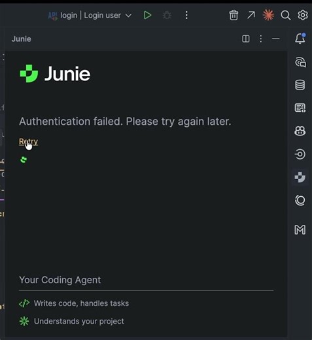The width and height of the screenshot is (312, 340).
Task: Open the orange starburst AI icon
Action: point(268,15)
